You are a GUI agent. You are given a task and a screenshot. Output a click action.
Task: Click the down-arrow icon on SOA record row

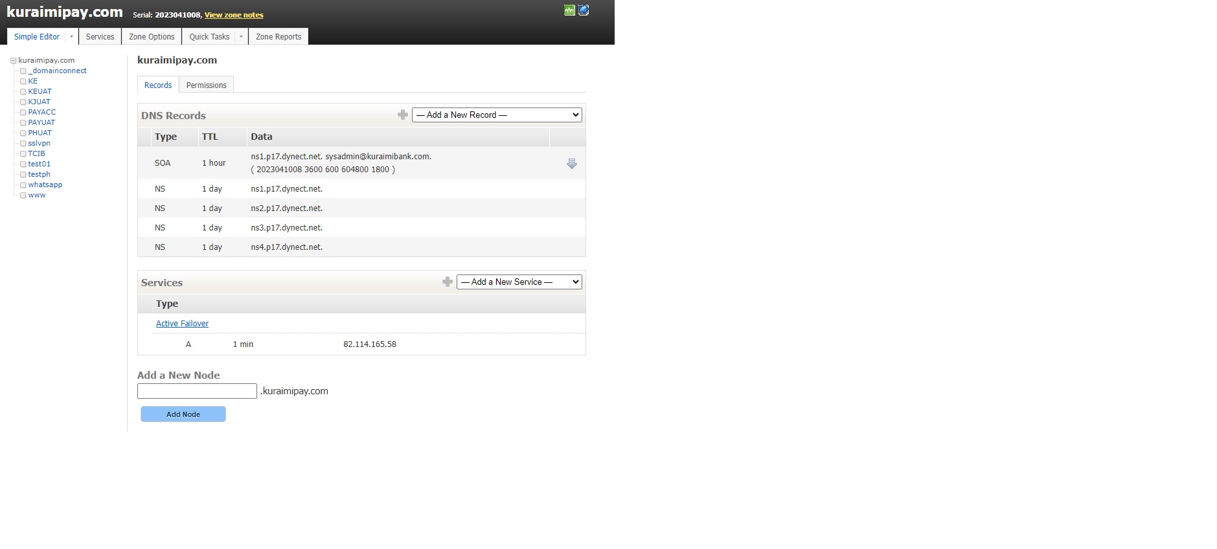click(571, 164)
